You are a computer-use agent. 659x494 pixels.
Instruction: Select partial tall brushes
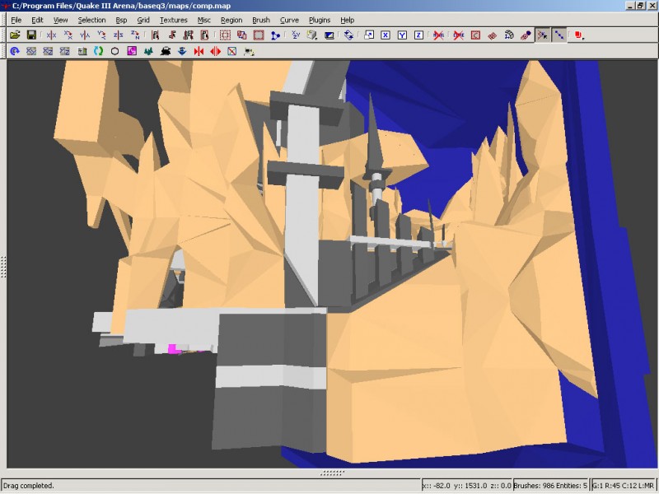[189, 35]
